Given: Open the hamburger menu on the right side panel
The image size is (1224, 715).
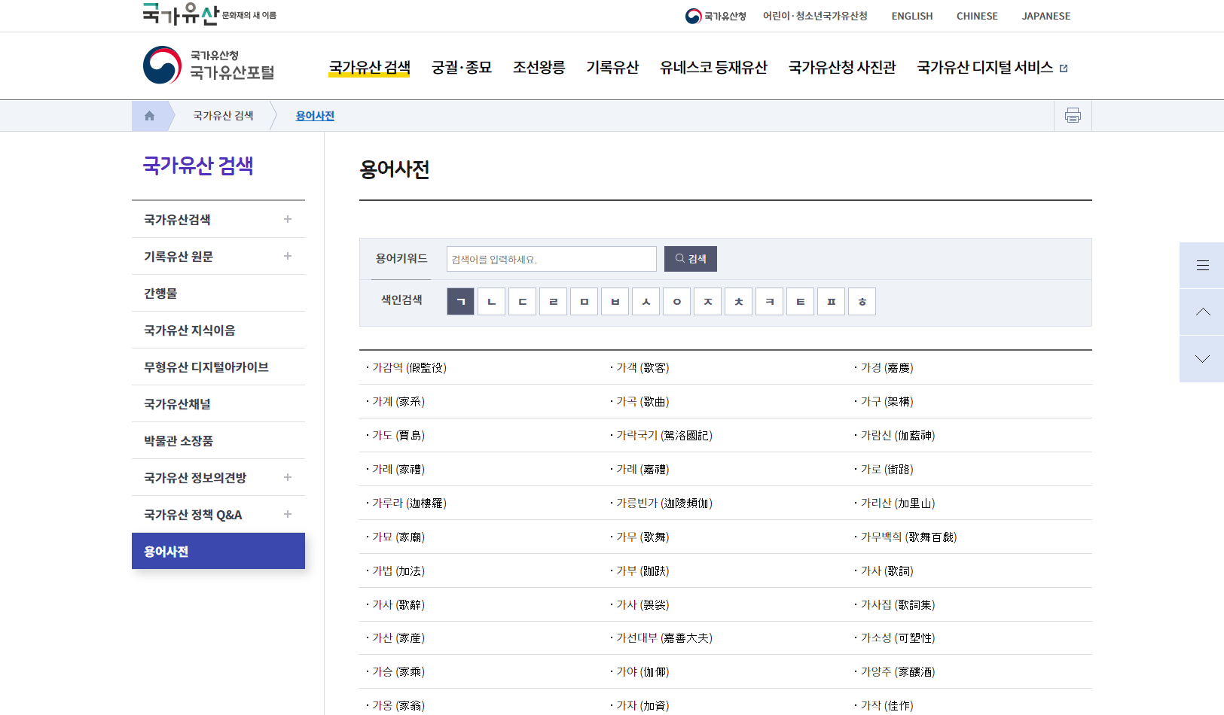Looking at the screenshot, I should coord(1202,266).
